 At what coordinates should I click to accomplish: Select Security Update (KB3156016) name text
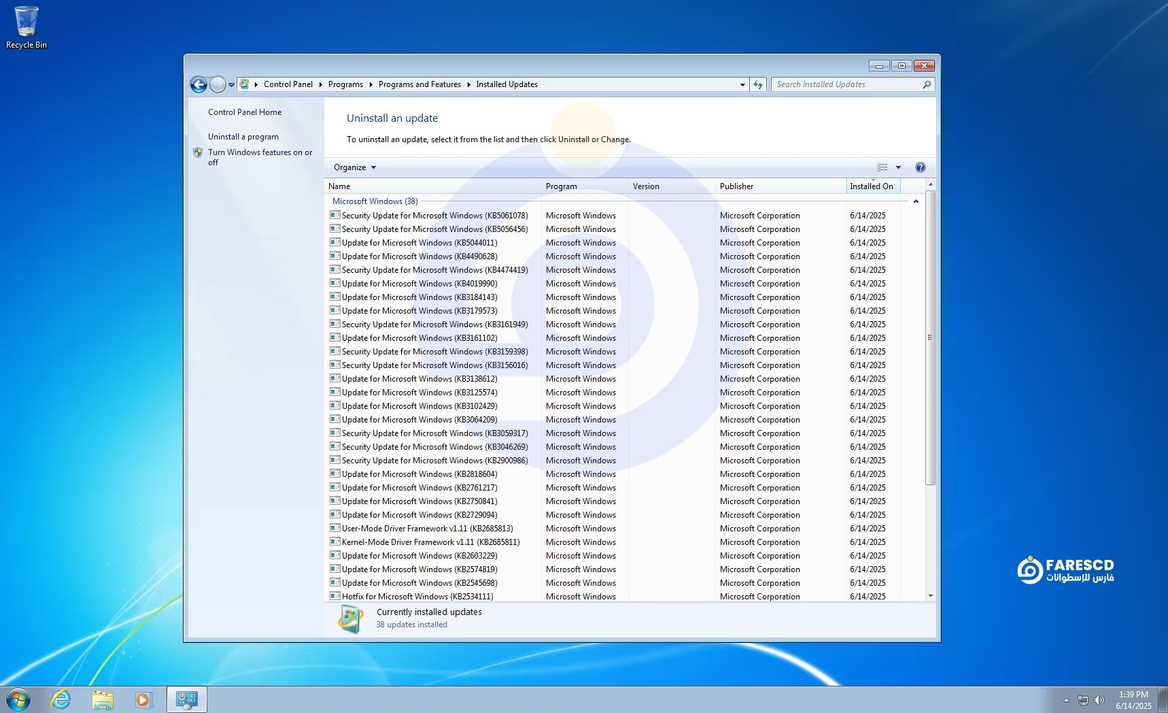(435, 365)
